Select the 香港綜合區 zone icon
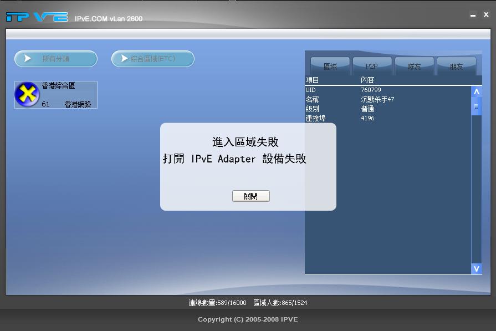This screenshot has width=496, height=331. 27,94
